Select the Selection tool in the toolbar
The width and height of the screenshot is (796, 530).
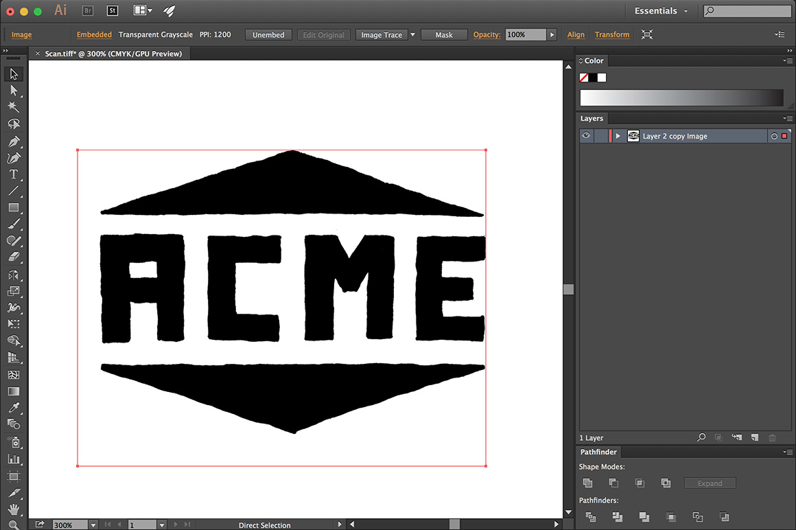tap(14, 73)
